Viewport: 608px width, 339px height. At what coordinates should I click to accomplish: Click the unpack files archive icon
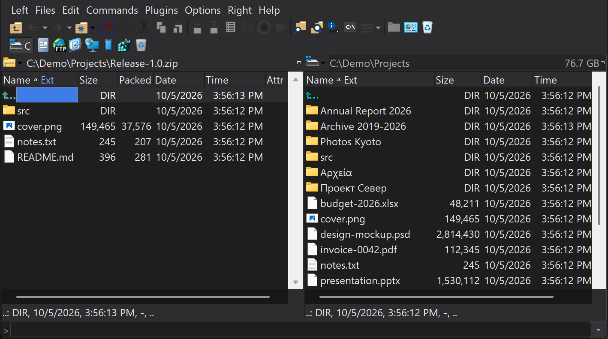tap(214, 28)
